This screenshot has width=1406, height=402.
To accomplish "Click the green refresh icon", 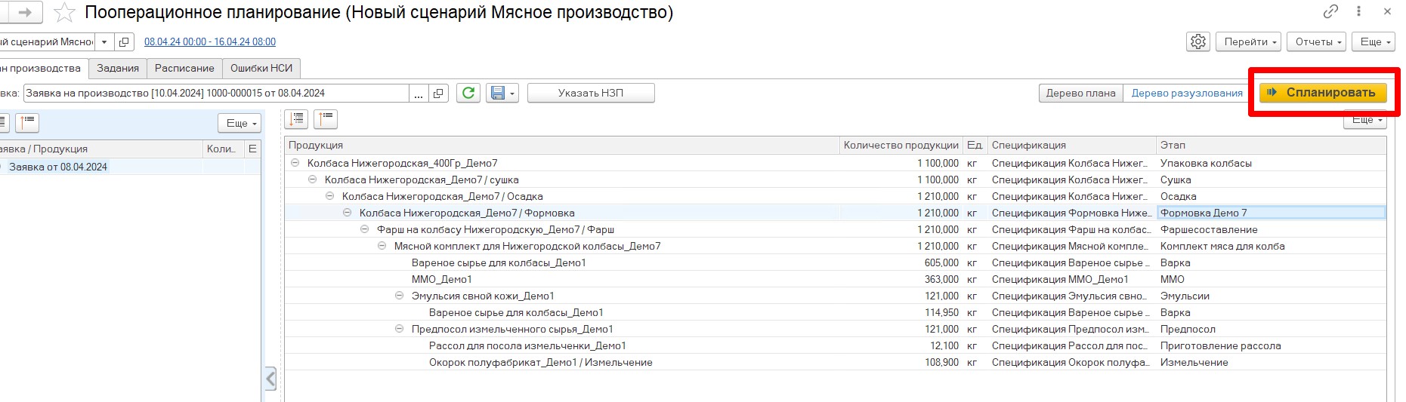I will (468, 93).
